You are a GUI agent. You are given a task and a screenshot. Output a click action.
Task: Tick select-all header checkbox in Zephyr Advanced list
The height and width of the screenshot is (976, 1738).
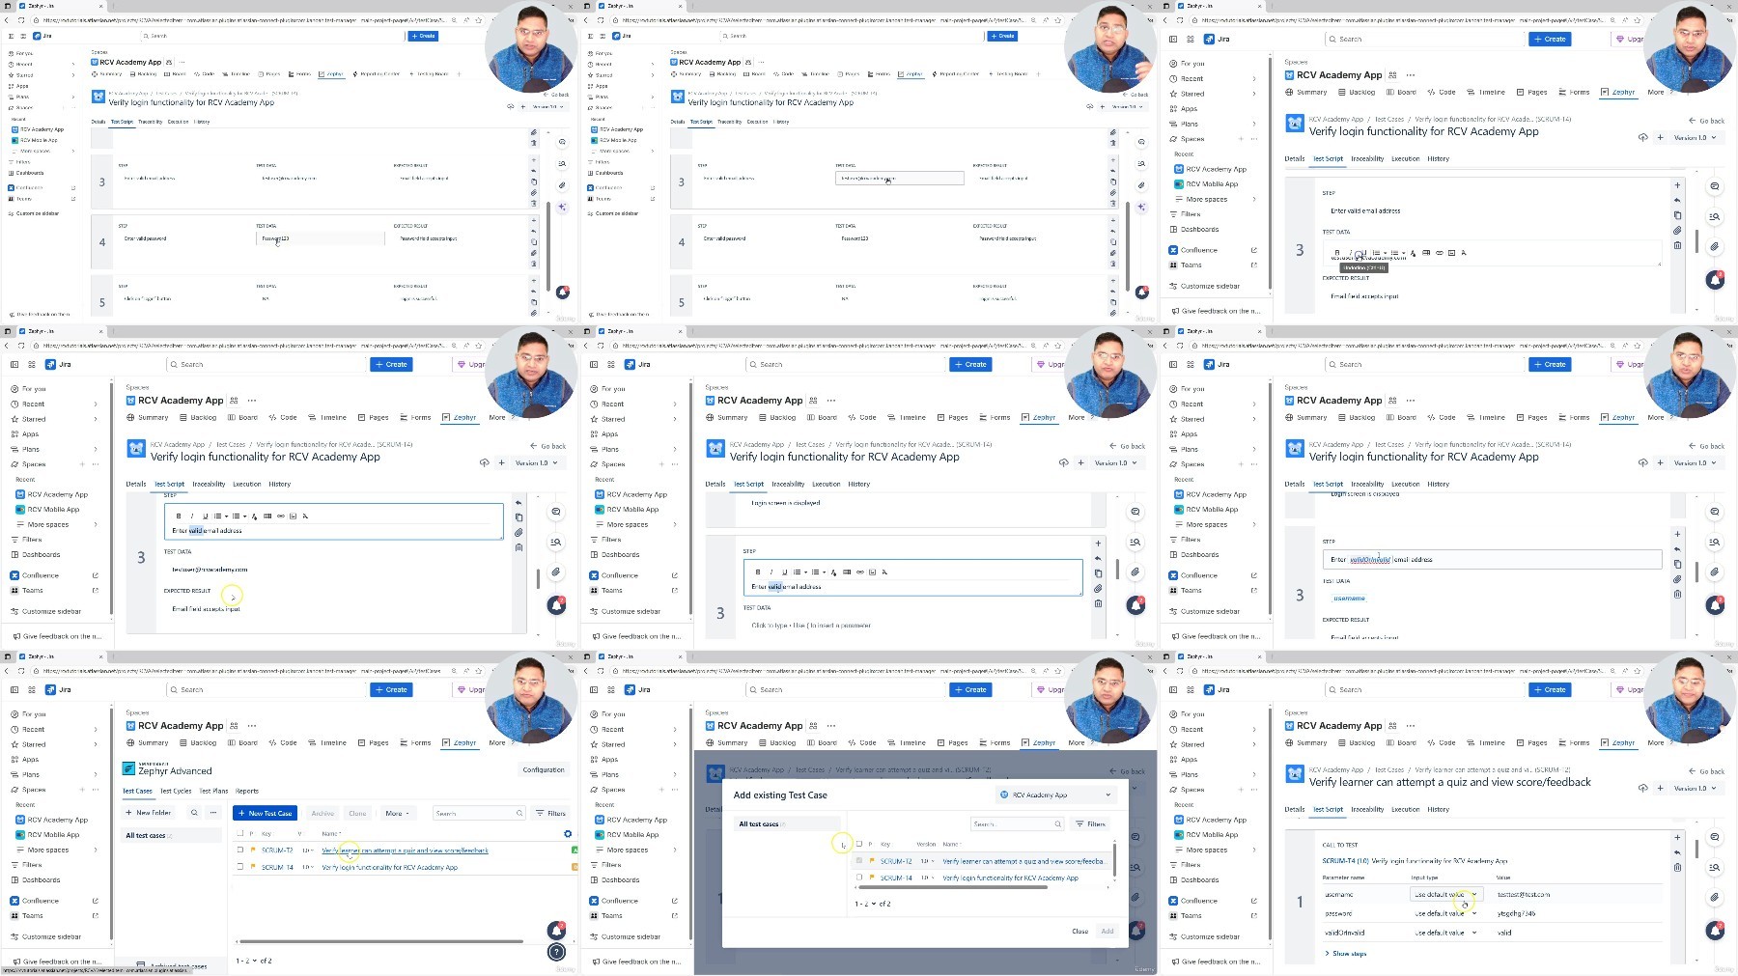pyautogui.click(x=240, y=833)
